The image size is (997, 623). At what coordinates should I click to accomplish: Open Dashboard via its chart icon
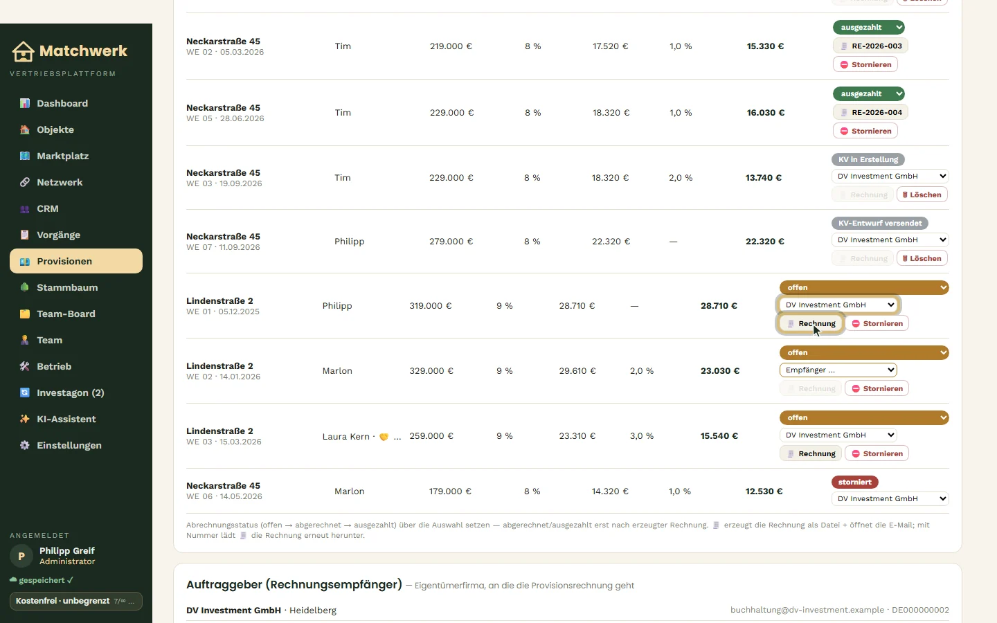(x=25, y=103)
